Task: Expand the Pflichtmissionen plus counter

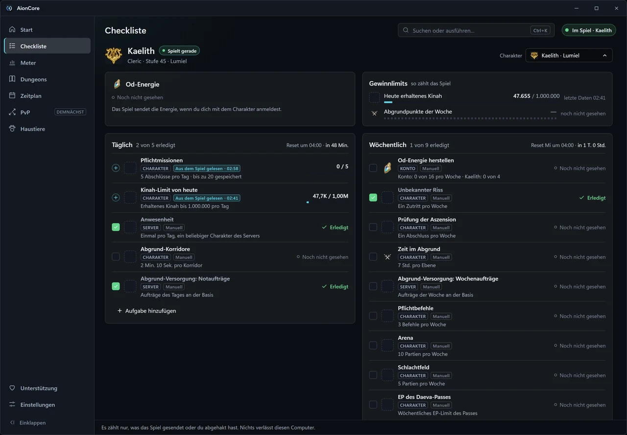Action: tap(116, 168)
